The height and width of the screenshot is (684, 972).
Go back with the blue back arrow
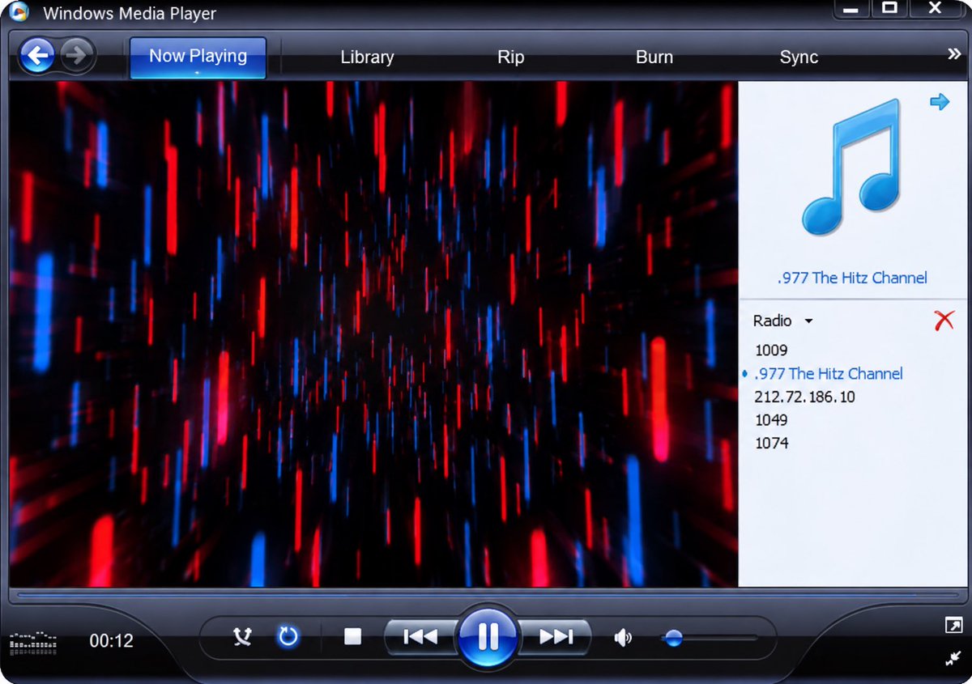[x=37, y=56]
